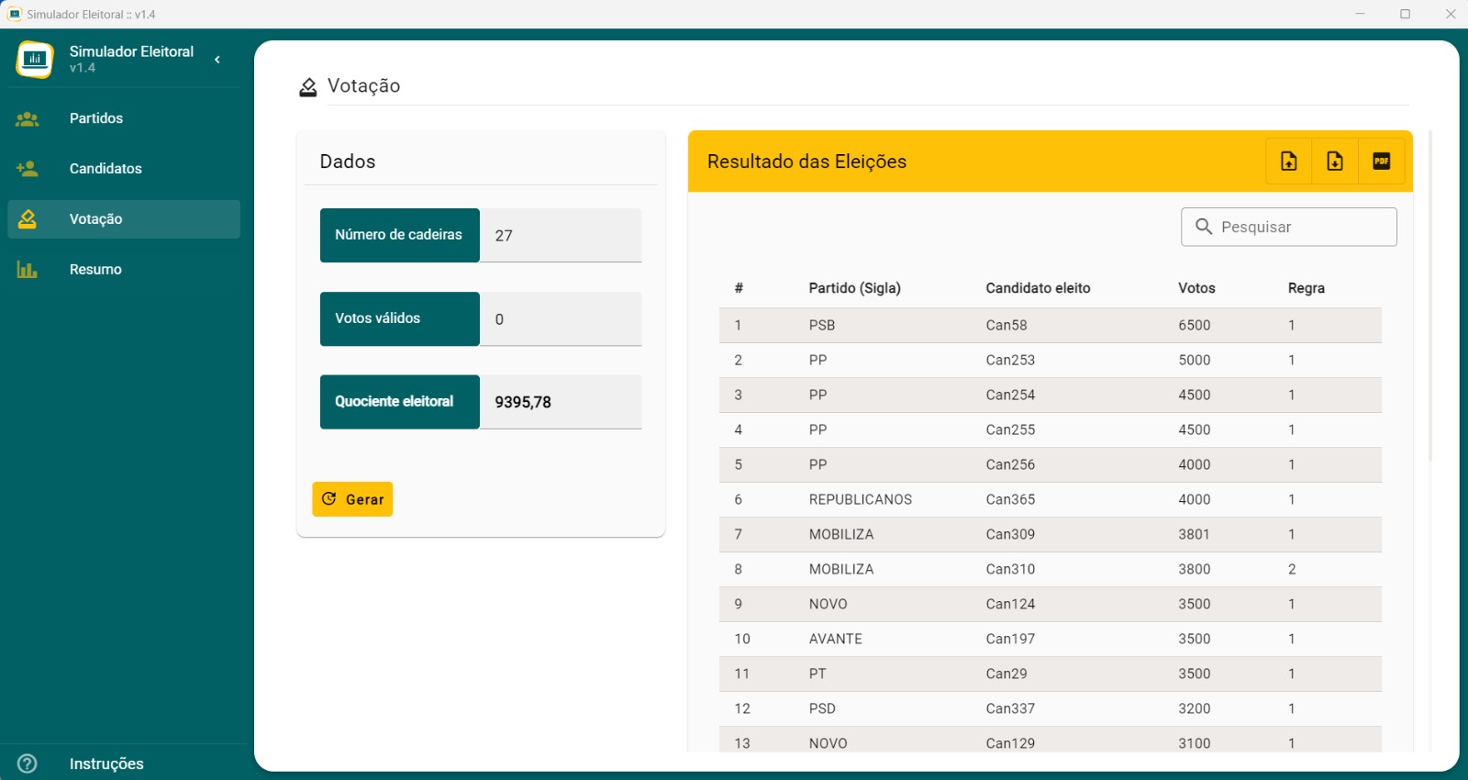Click the Partidos people icon in sidebar
The width and height of the screenshot is (1468, 780).
click(28, 118)
